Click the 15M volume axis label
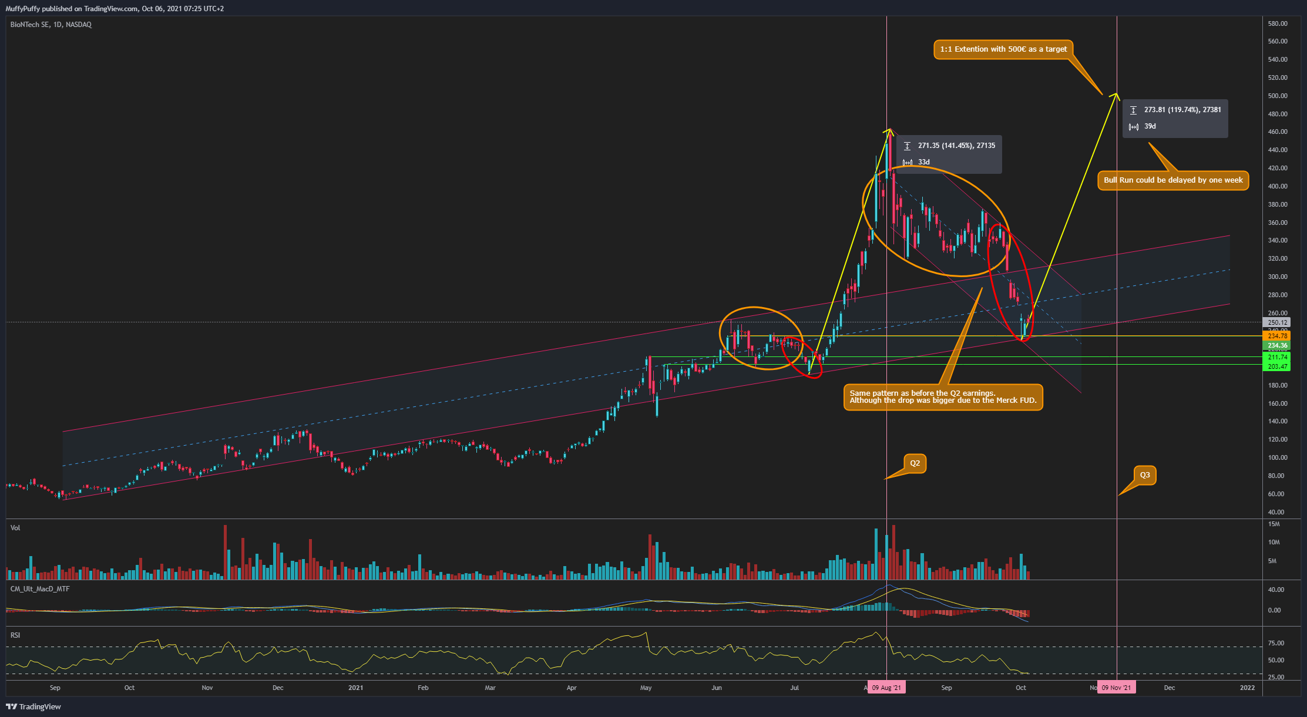The image size is (1307, 717). 1274,524
